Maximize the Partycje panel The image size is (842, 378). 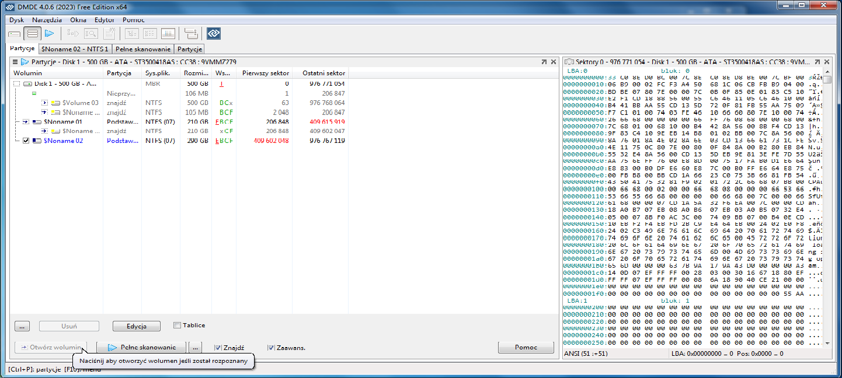pos(544,61)
